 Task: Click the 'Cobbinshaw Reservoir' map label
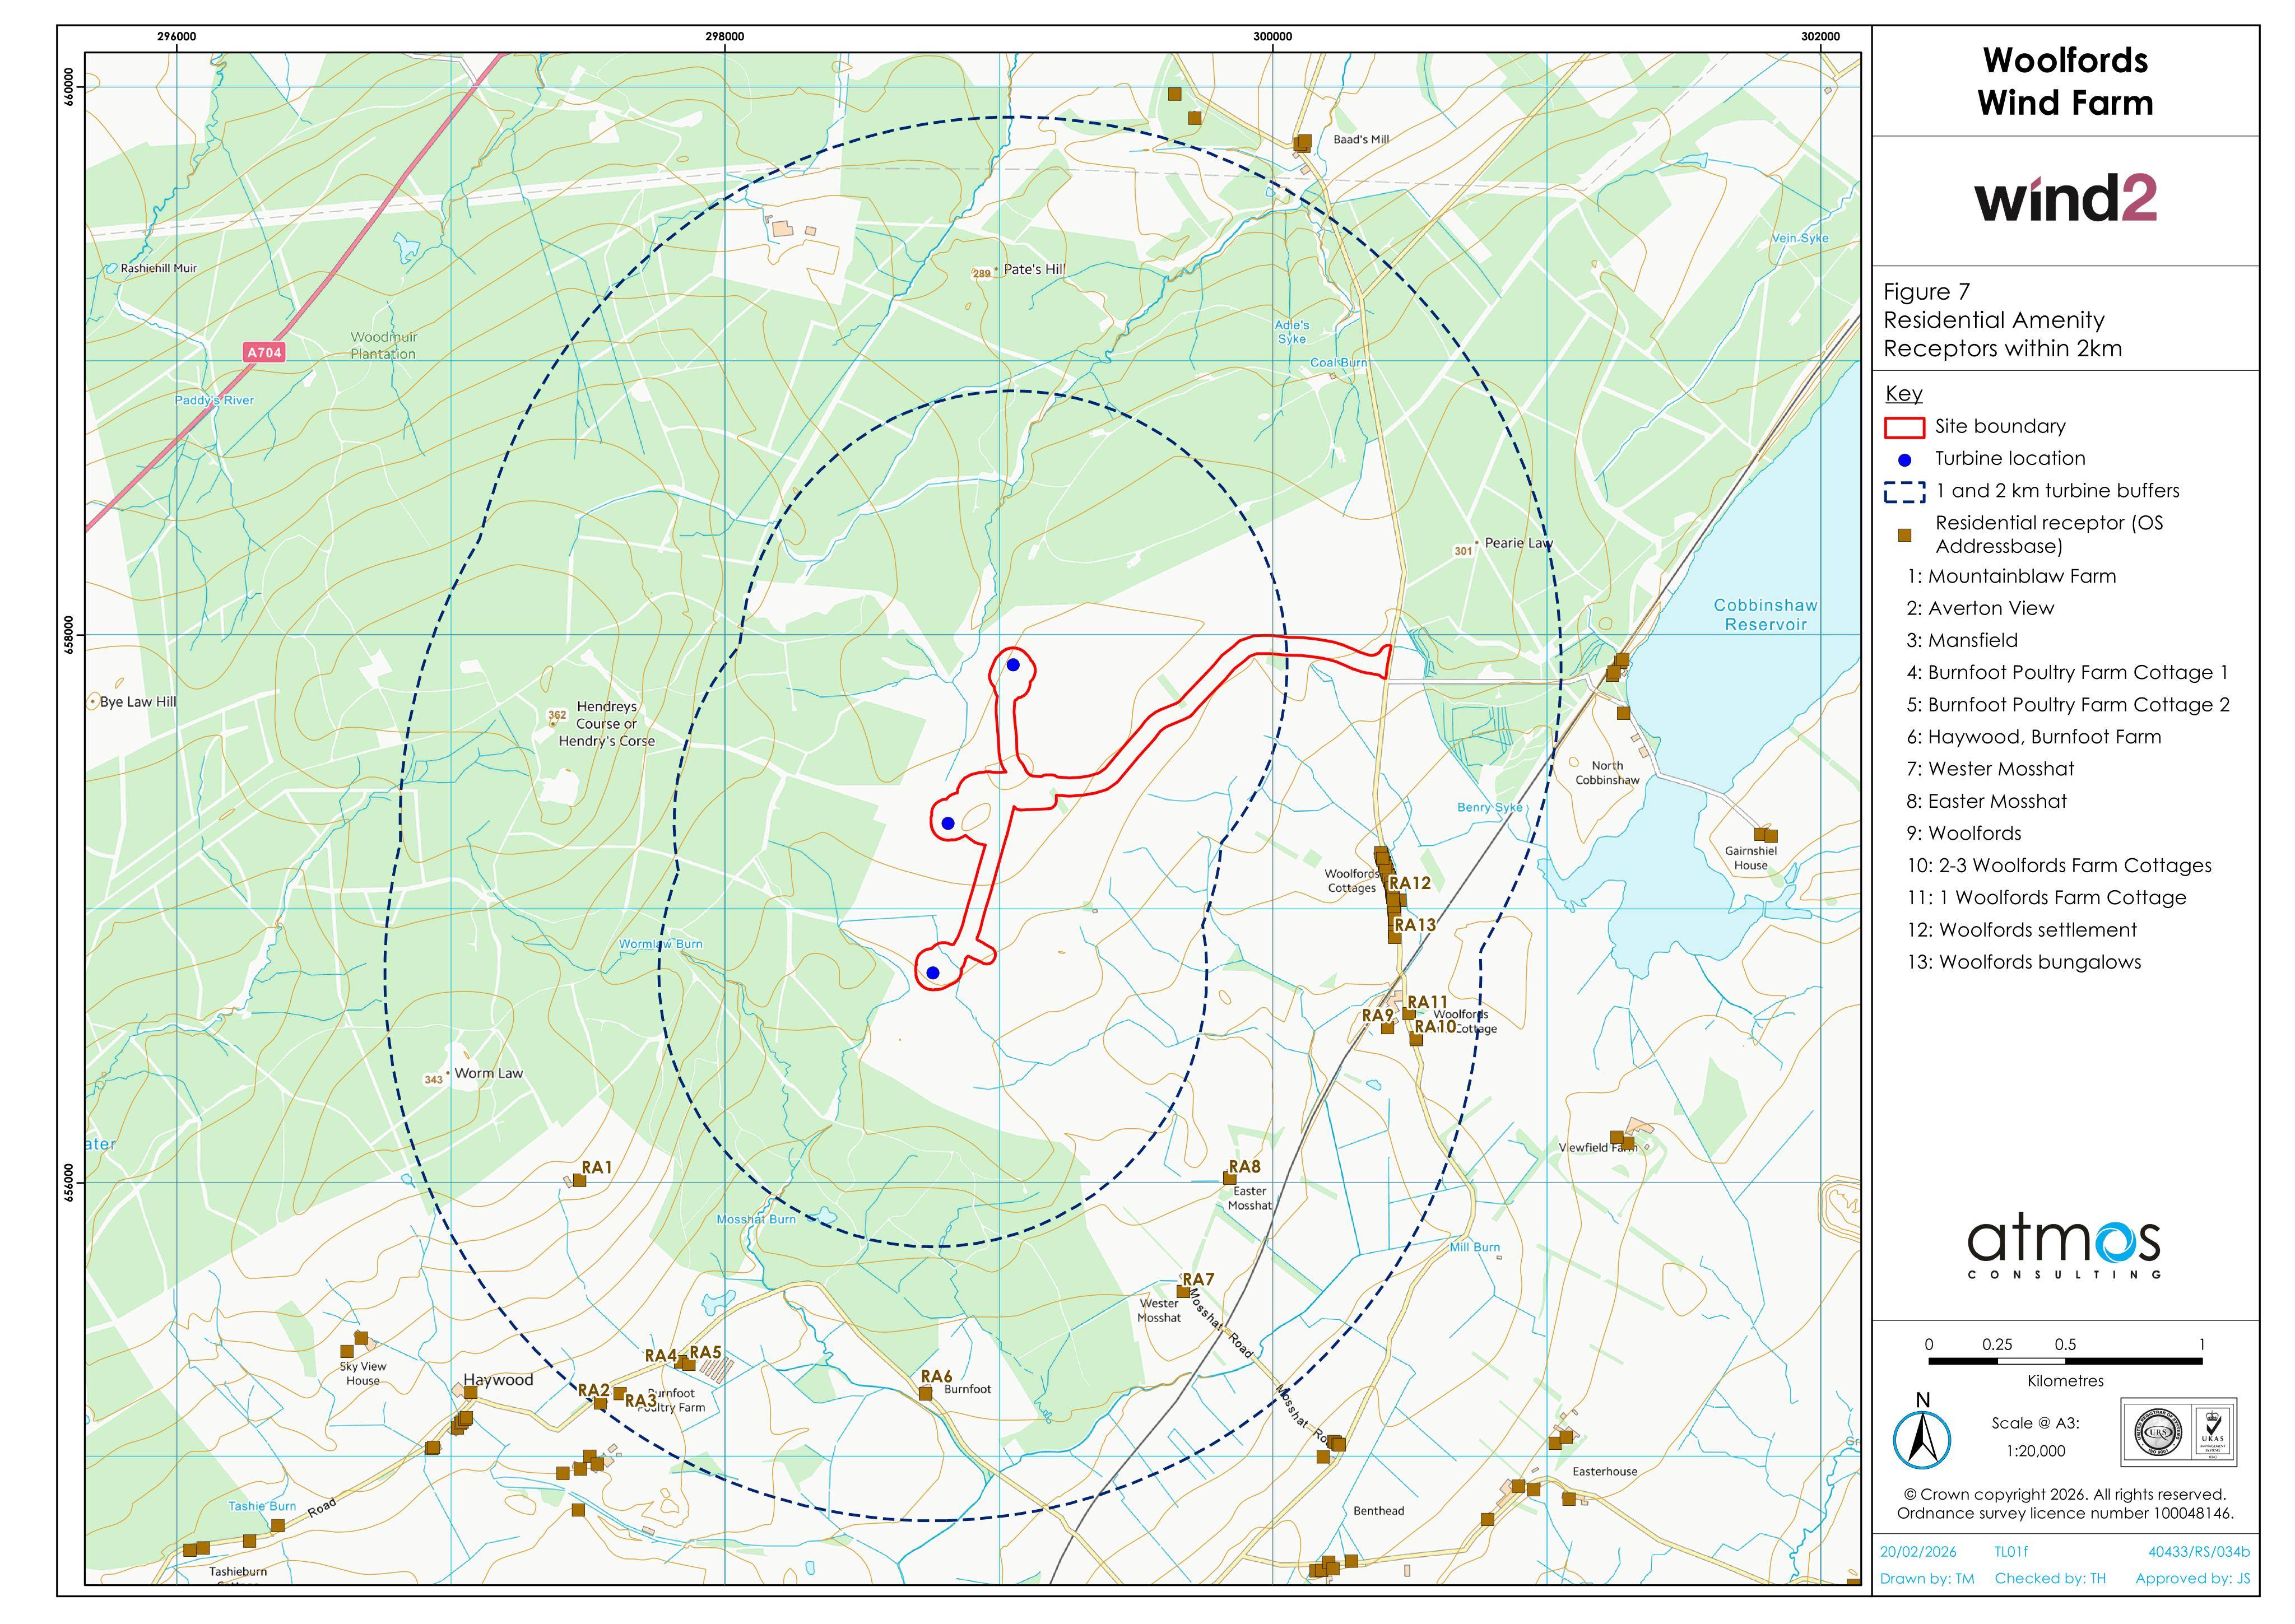1765,615
